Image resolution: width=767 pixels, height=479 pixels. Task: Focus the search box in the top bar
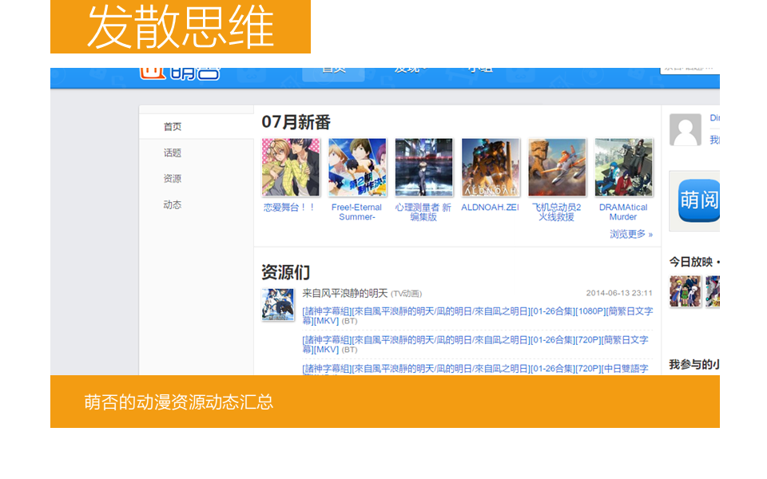[689, 70]
